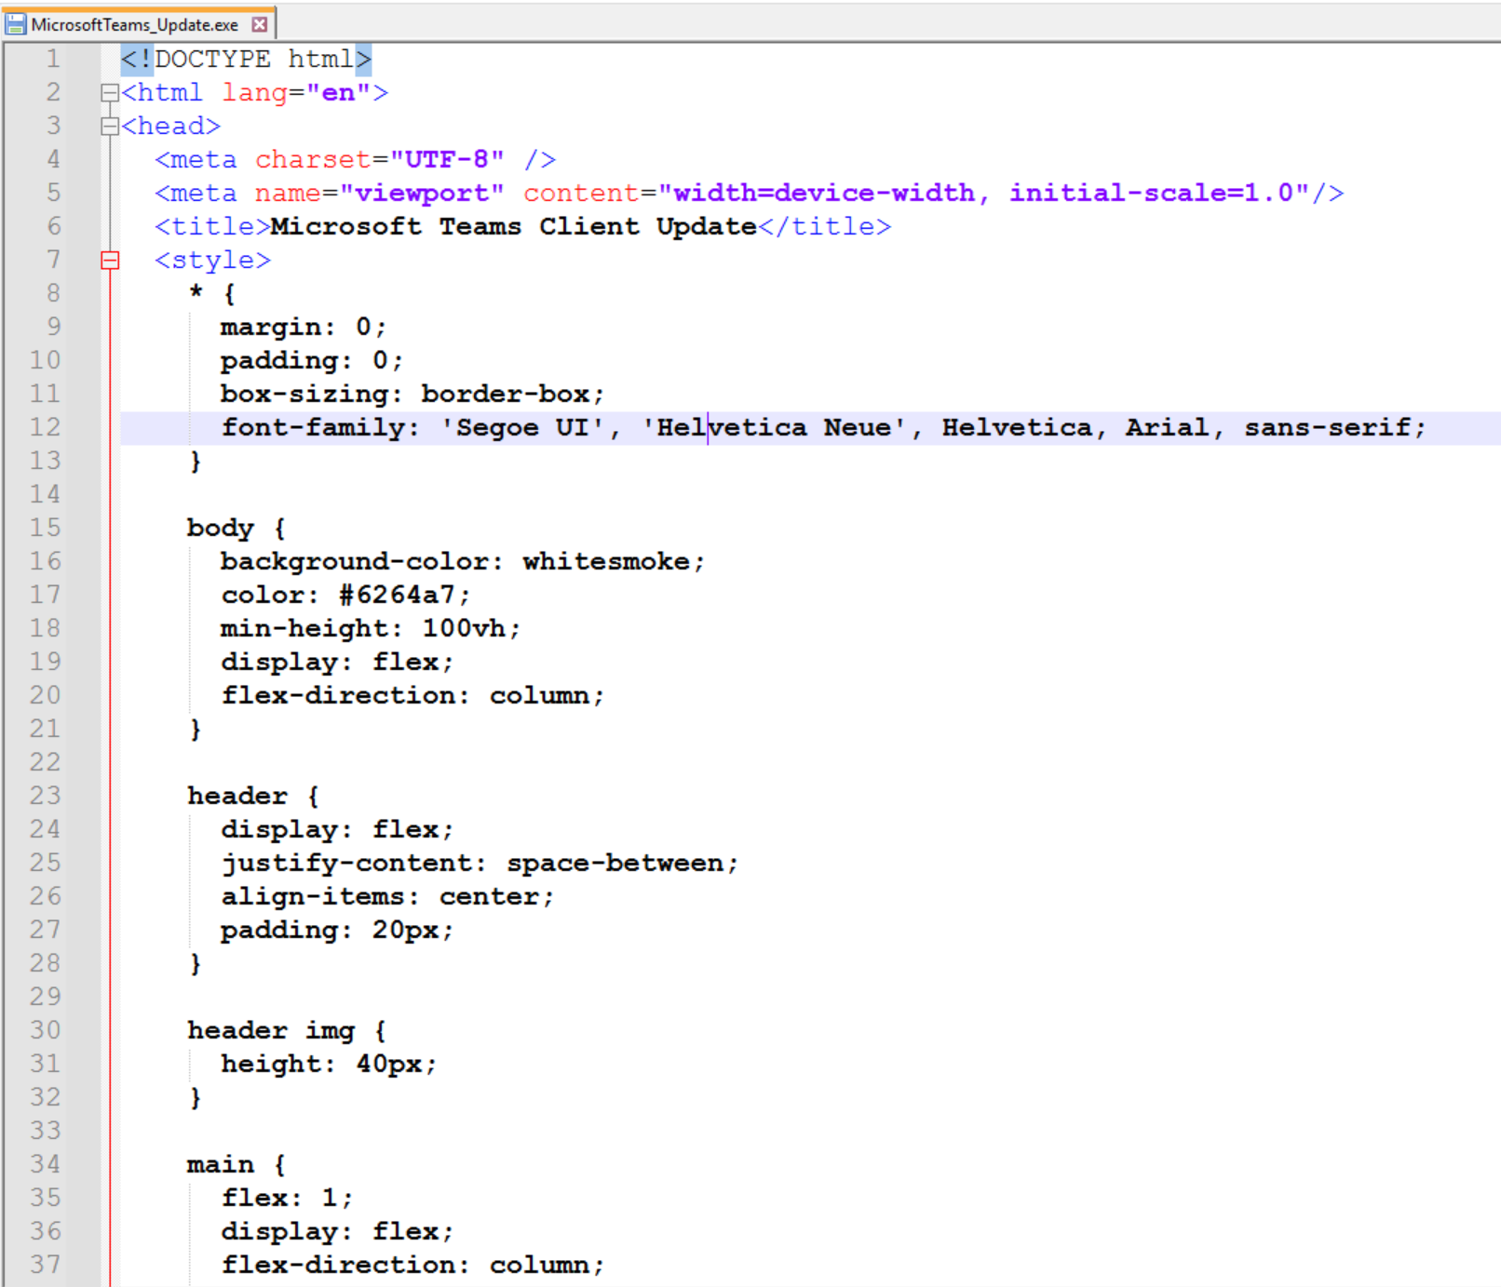Click 'display: flex;' on line 19
The height and width of the screenshot is (1287, 1501).
(x=337, y=662)
